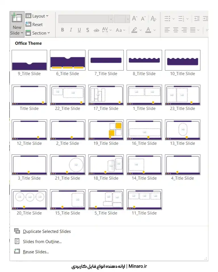Click the Center align icon
The width and height of the screenshot is (218, 272).
tap(176, 30)
